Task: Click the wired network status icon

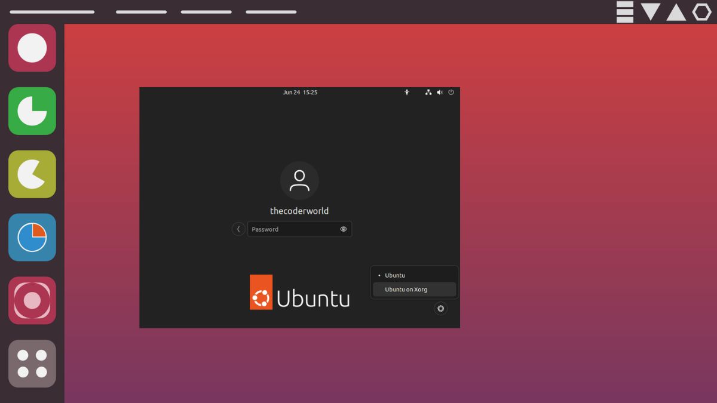Action: coord(428,92)
